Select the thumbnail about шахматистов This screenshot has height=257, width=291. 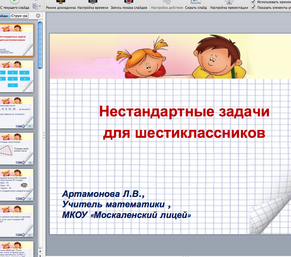17,221
